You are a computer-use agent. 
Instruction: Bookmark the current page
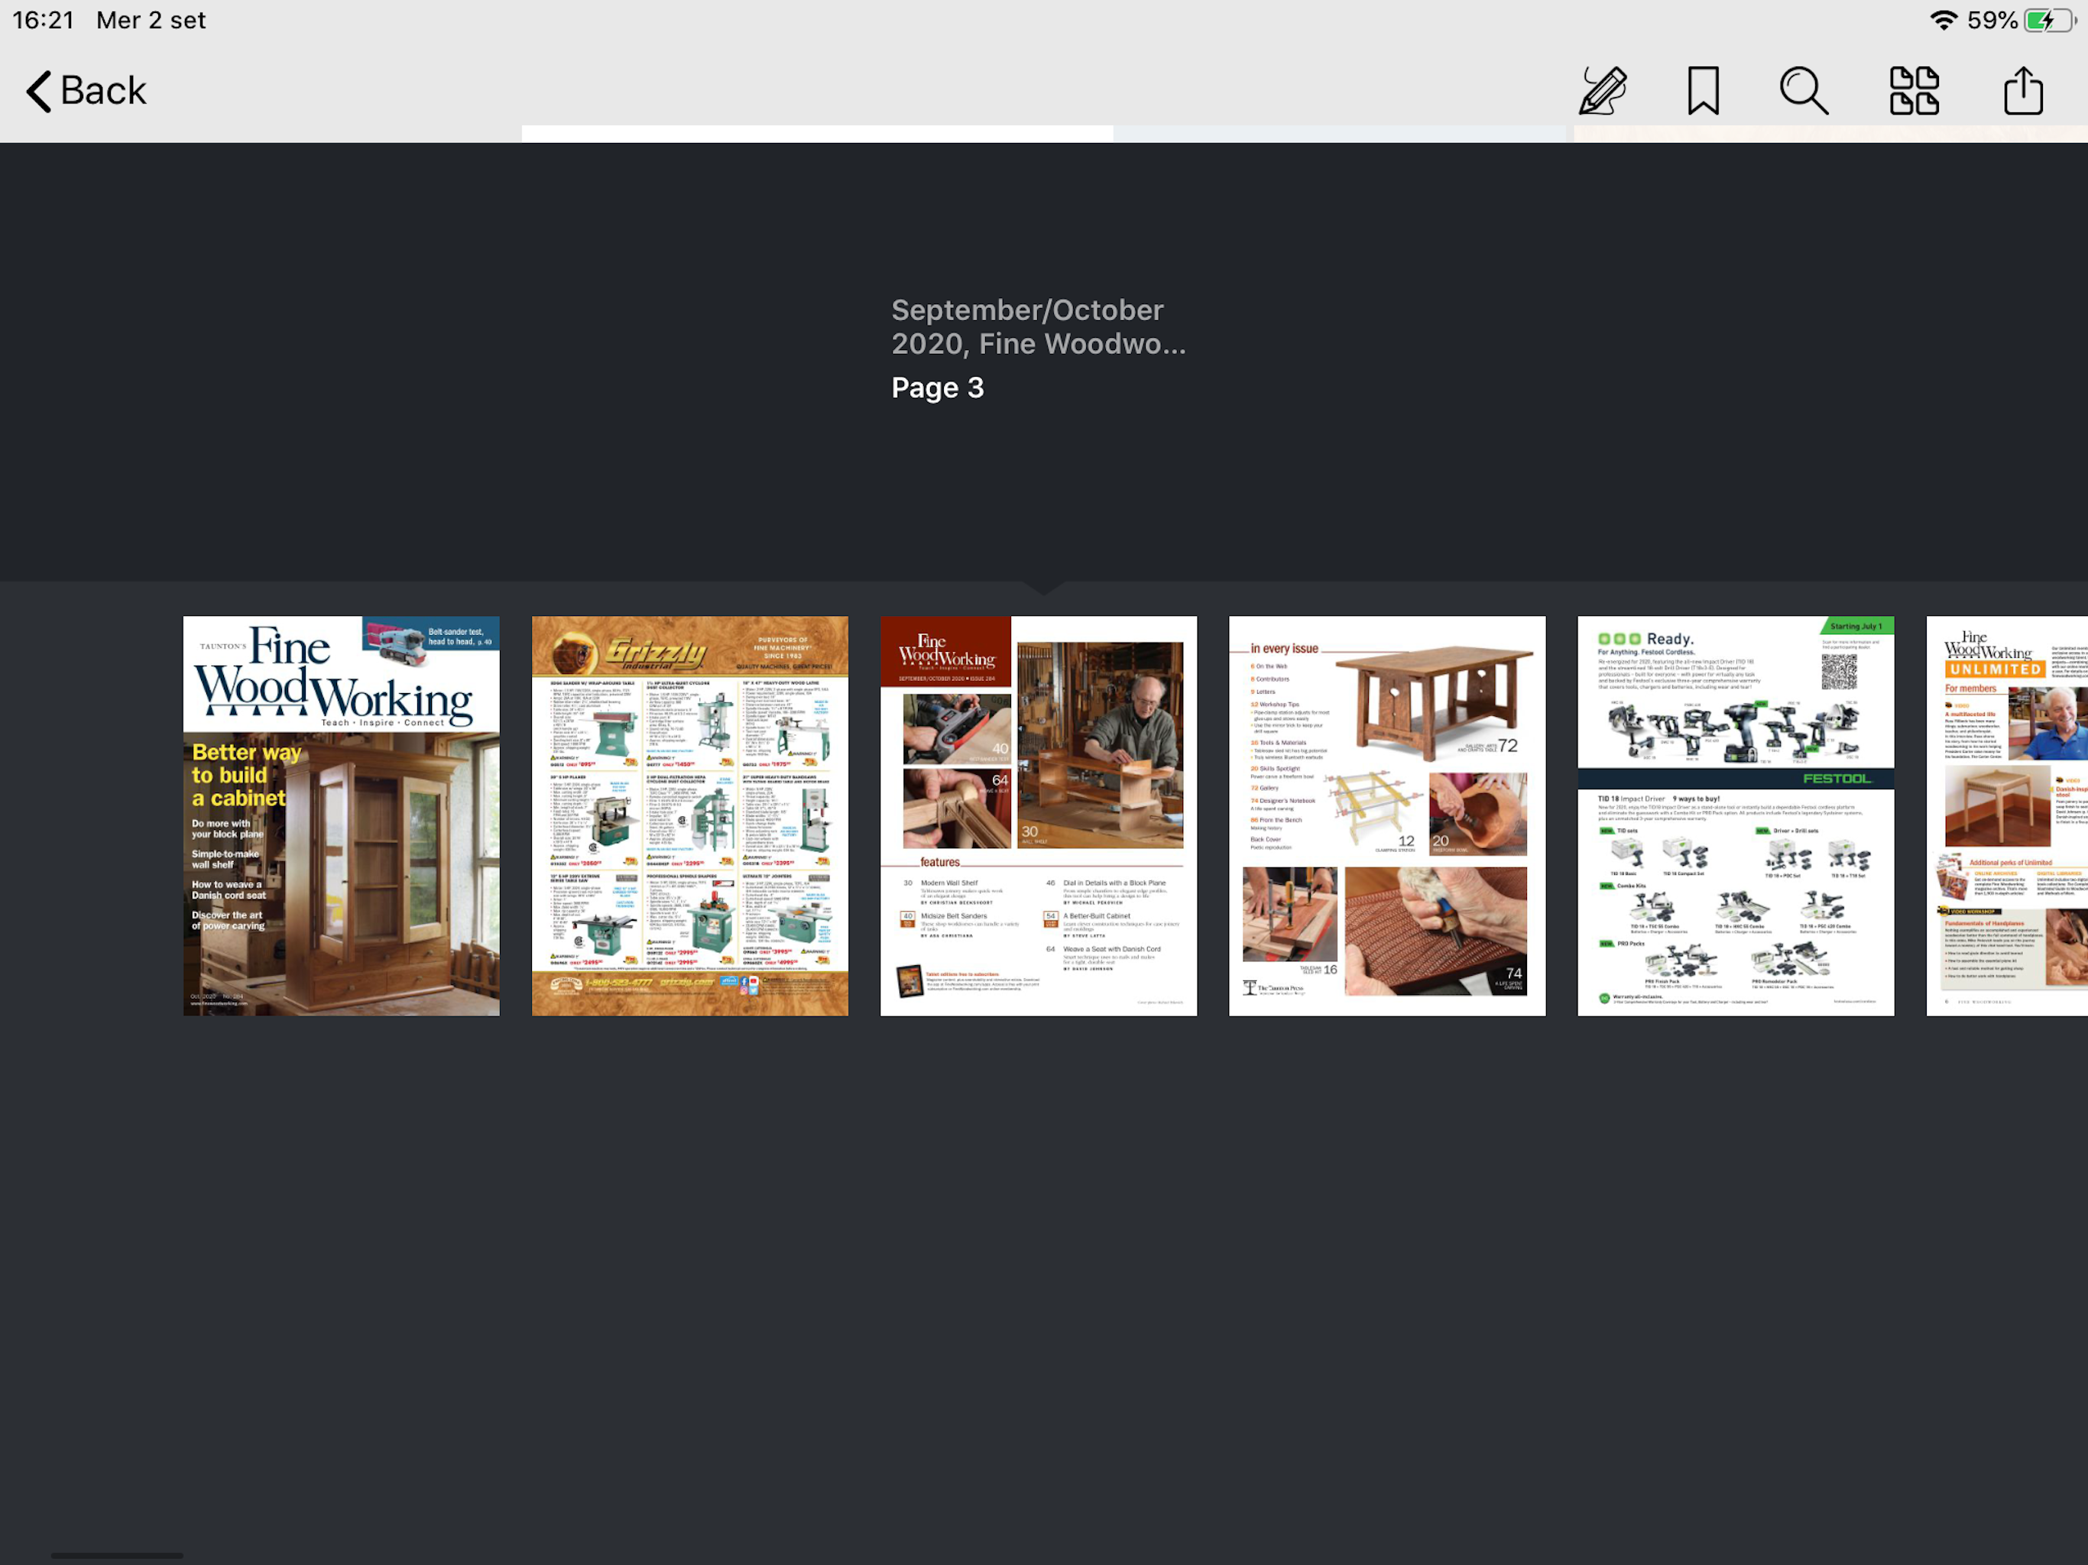1703,91
